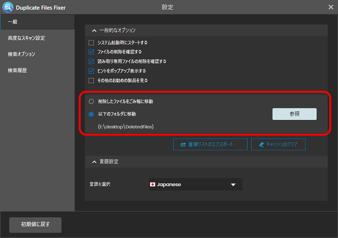Click the language dropdown arrow

pos(233,185)
